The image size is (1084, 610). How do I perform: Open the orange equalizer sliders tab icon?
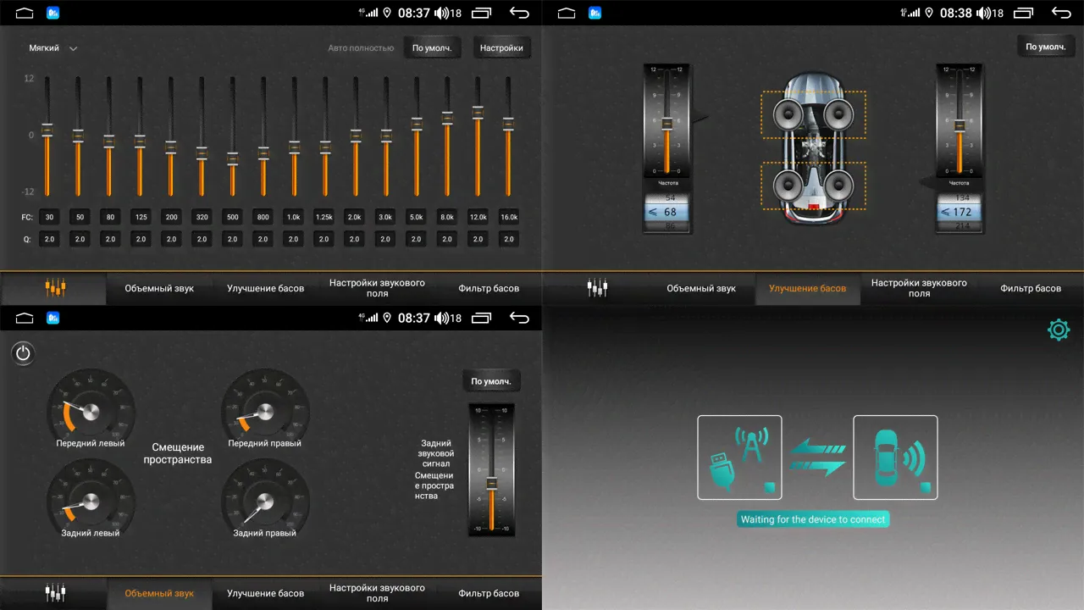tap(54, 288)
